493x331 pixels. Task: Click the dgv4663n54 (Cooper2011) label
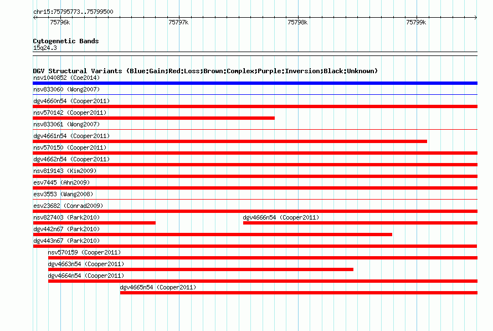click(x=86, y=264)
